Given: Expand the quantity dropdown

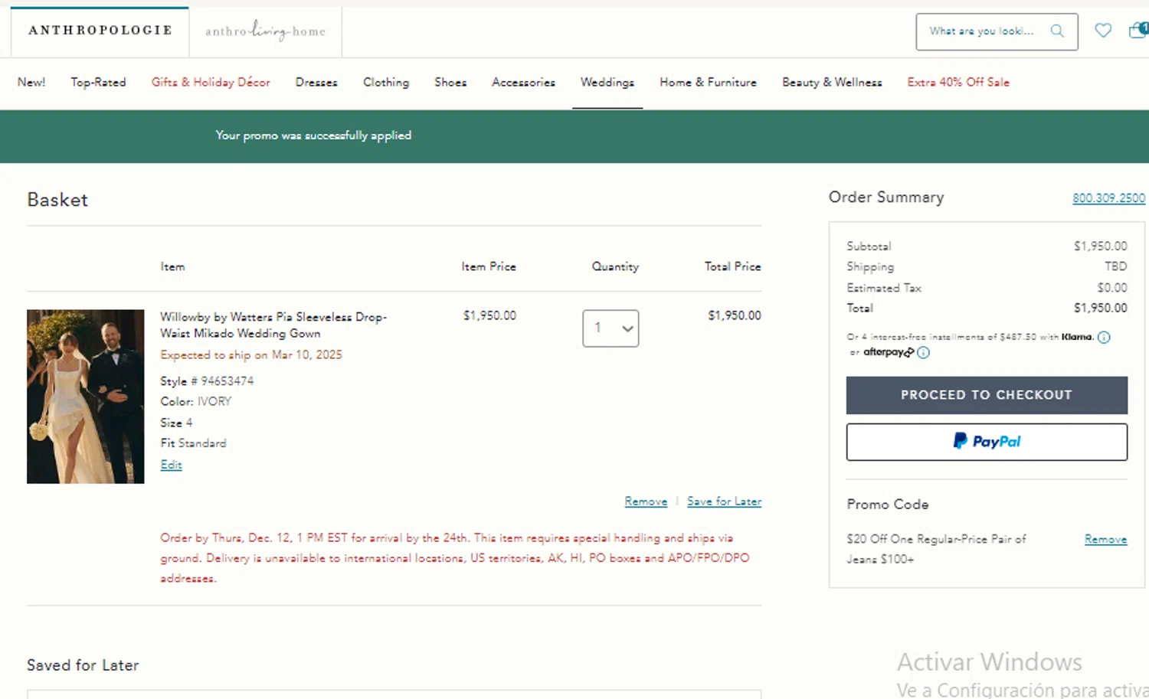Looking at the screenshot, I should [611, 328].
